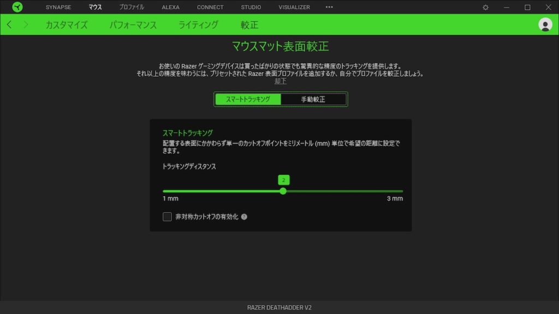Click the マウスマット表面較正 heading
This screenshot has width=559, height=314.
(280, 46)
